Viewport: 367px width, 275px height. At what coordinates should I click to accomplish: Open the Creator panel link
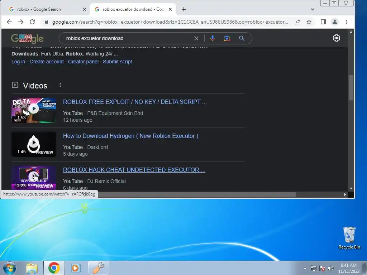(x=83, y=62)
